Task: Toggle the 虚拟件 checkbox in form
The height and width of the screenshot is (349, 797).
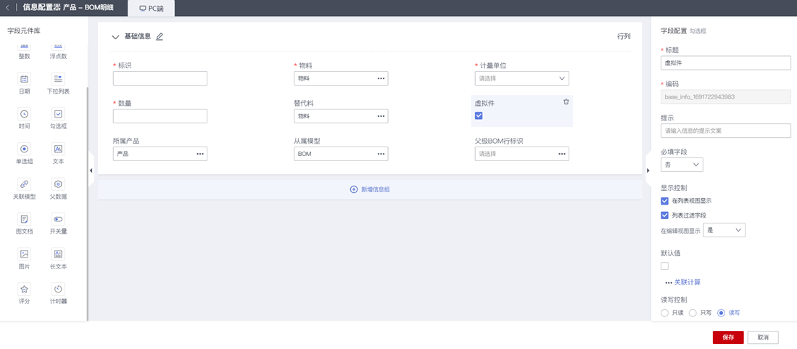Action: point(479,116)
